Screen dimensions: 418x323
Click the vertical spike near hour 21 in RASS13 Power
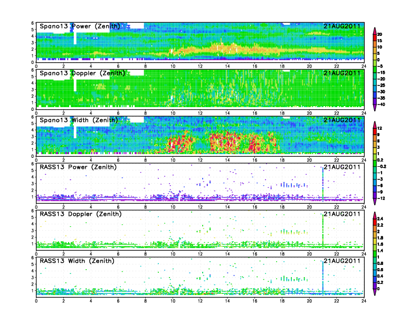[x=323, y=183]
